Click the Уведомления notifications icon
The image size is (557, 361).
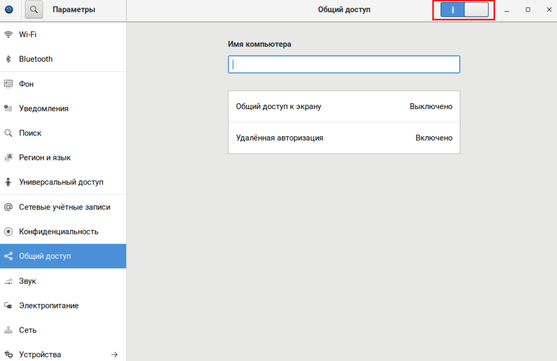pyautogui.click(x=8, y=109)
